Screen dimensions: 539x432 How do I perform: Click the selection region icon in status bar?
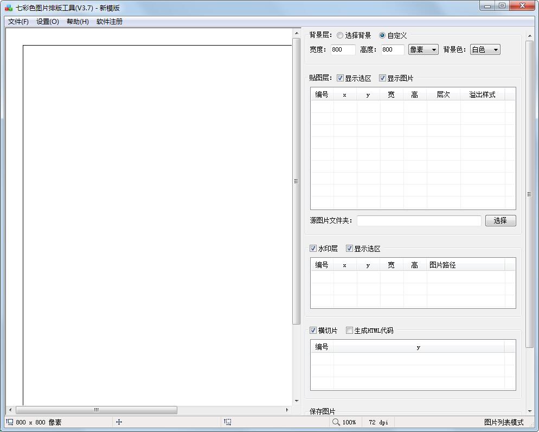228,422
